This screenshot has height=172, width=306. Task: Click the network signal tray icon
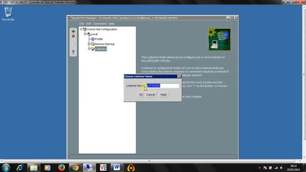(x=276, y=168)
